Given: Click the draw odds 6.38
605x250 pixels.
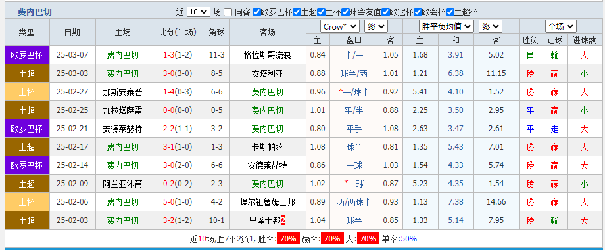Looking at the screenshot, I should (456, 73).
